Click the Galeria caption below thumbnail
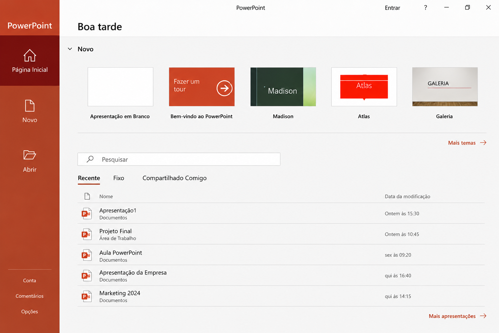The image size is (499, 333). 444,116
